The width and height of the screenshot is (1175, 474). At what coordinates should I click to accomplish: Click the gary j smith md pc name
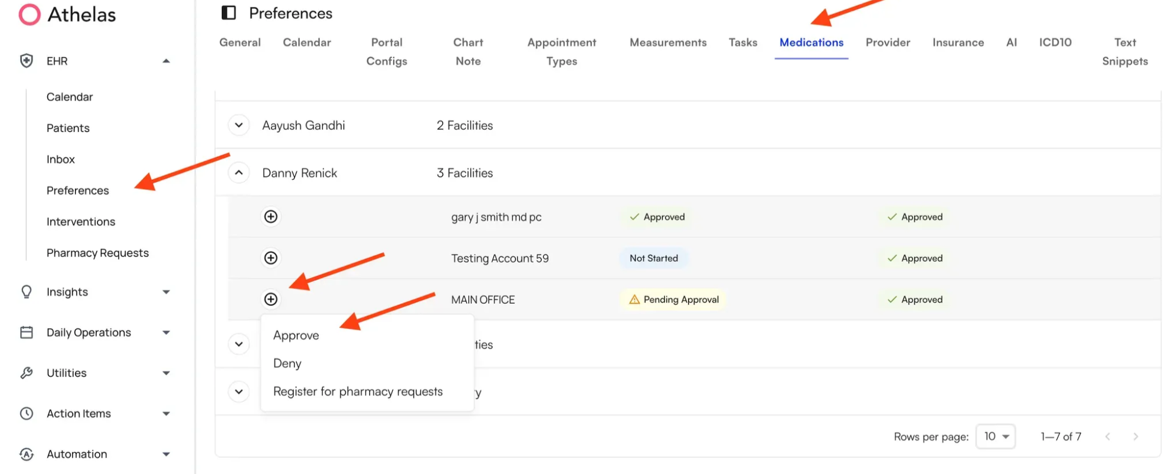(x=496, y=217)
